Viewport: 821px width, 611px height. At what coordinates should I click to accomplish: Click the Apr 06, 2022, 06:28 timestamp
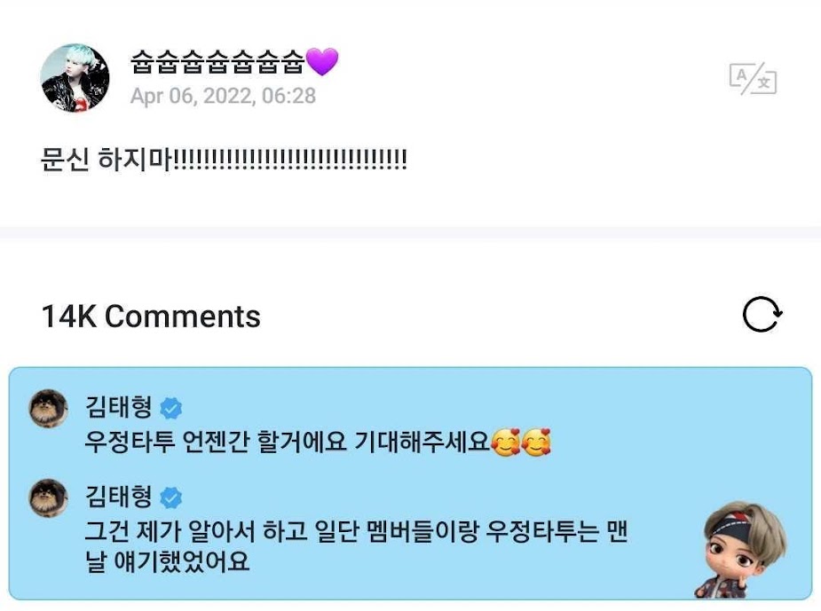[x=223, y=96]
